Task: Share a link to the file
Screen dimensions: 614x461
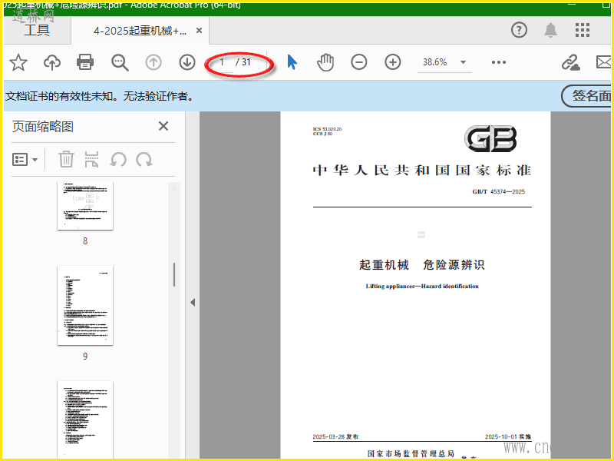Action: click(x=570, y=62)
